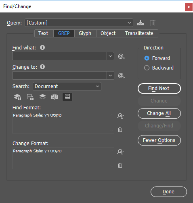This screenshot has height=203, width=193.
Task: Specify attributes to change icon
Action: 120,152
